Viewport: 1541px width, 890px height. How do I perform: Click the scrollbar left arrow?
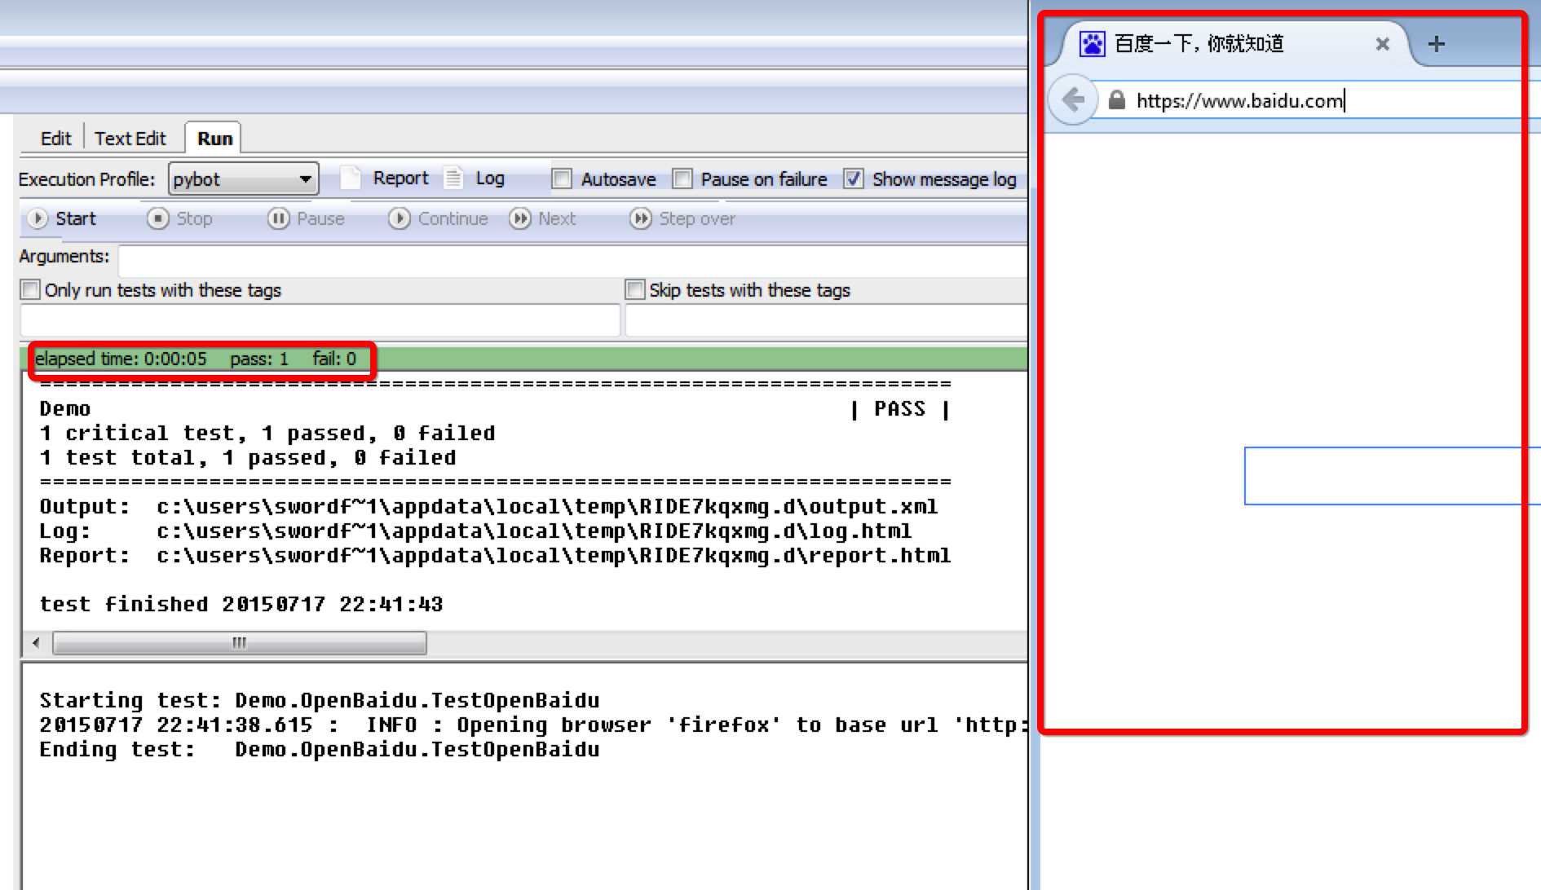pyautogui.click(x=36, y=643)
